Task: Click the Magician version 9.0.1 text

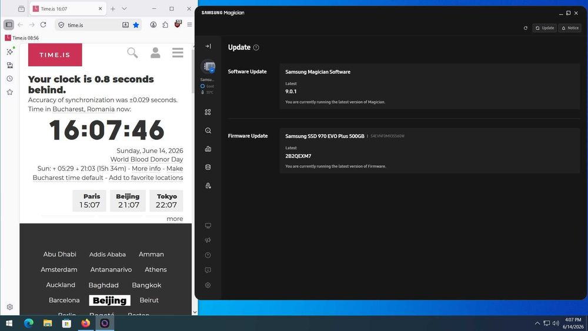Action: tap(290, 92)
